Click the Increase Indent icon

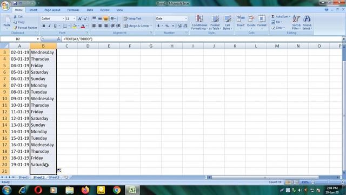click(x=118, y=26)
